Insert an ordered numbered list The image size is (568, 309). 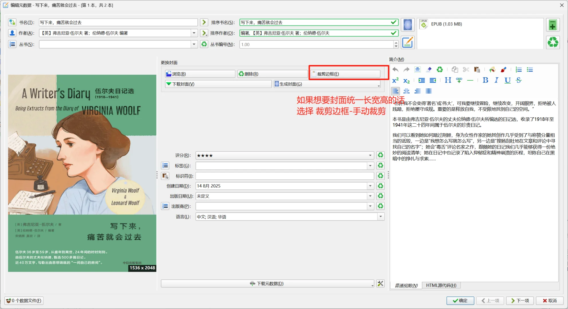[x=519, y=70]
